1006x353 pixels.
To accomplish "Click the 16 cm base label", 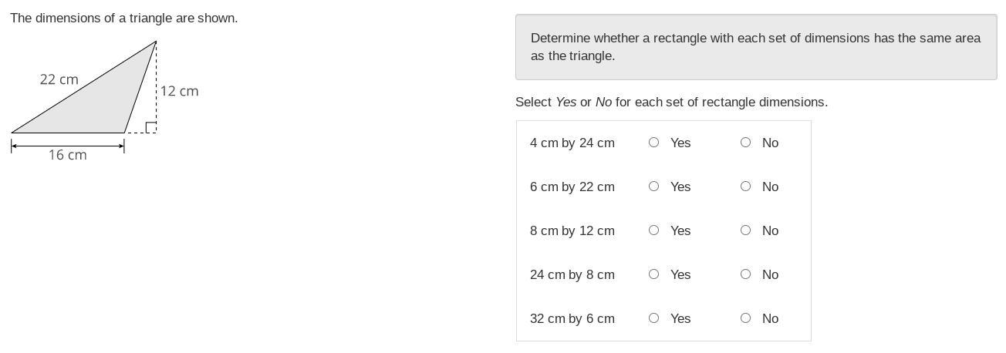I will [x=67, y=155].
